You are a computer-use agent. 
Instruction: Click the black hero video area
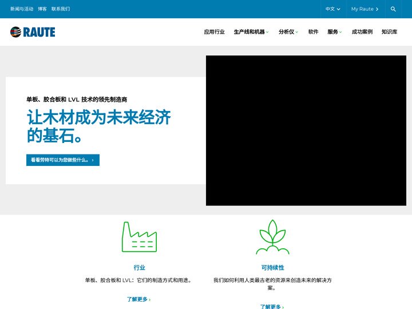click(306, 130)
